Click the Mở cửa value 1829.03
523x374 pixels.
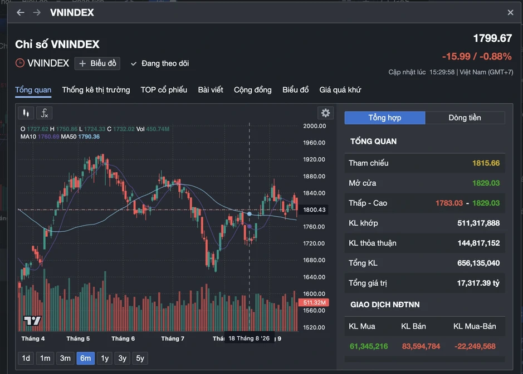click(486, 183)
